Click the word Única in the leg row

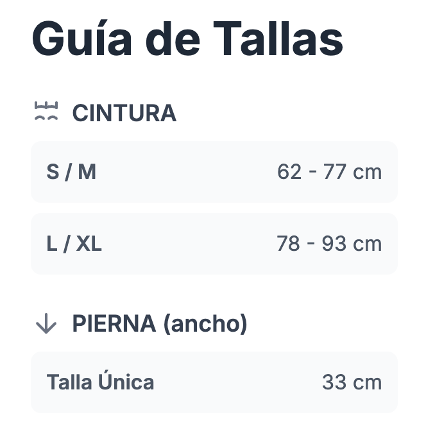pos(126,382)
